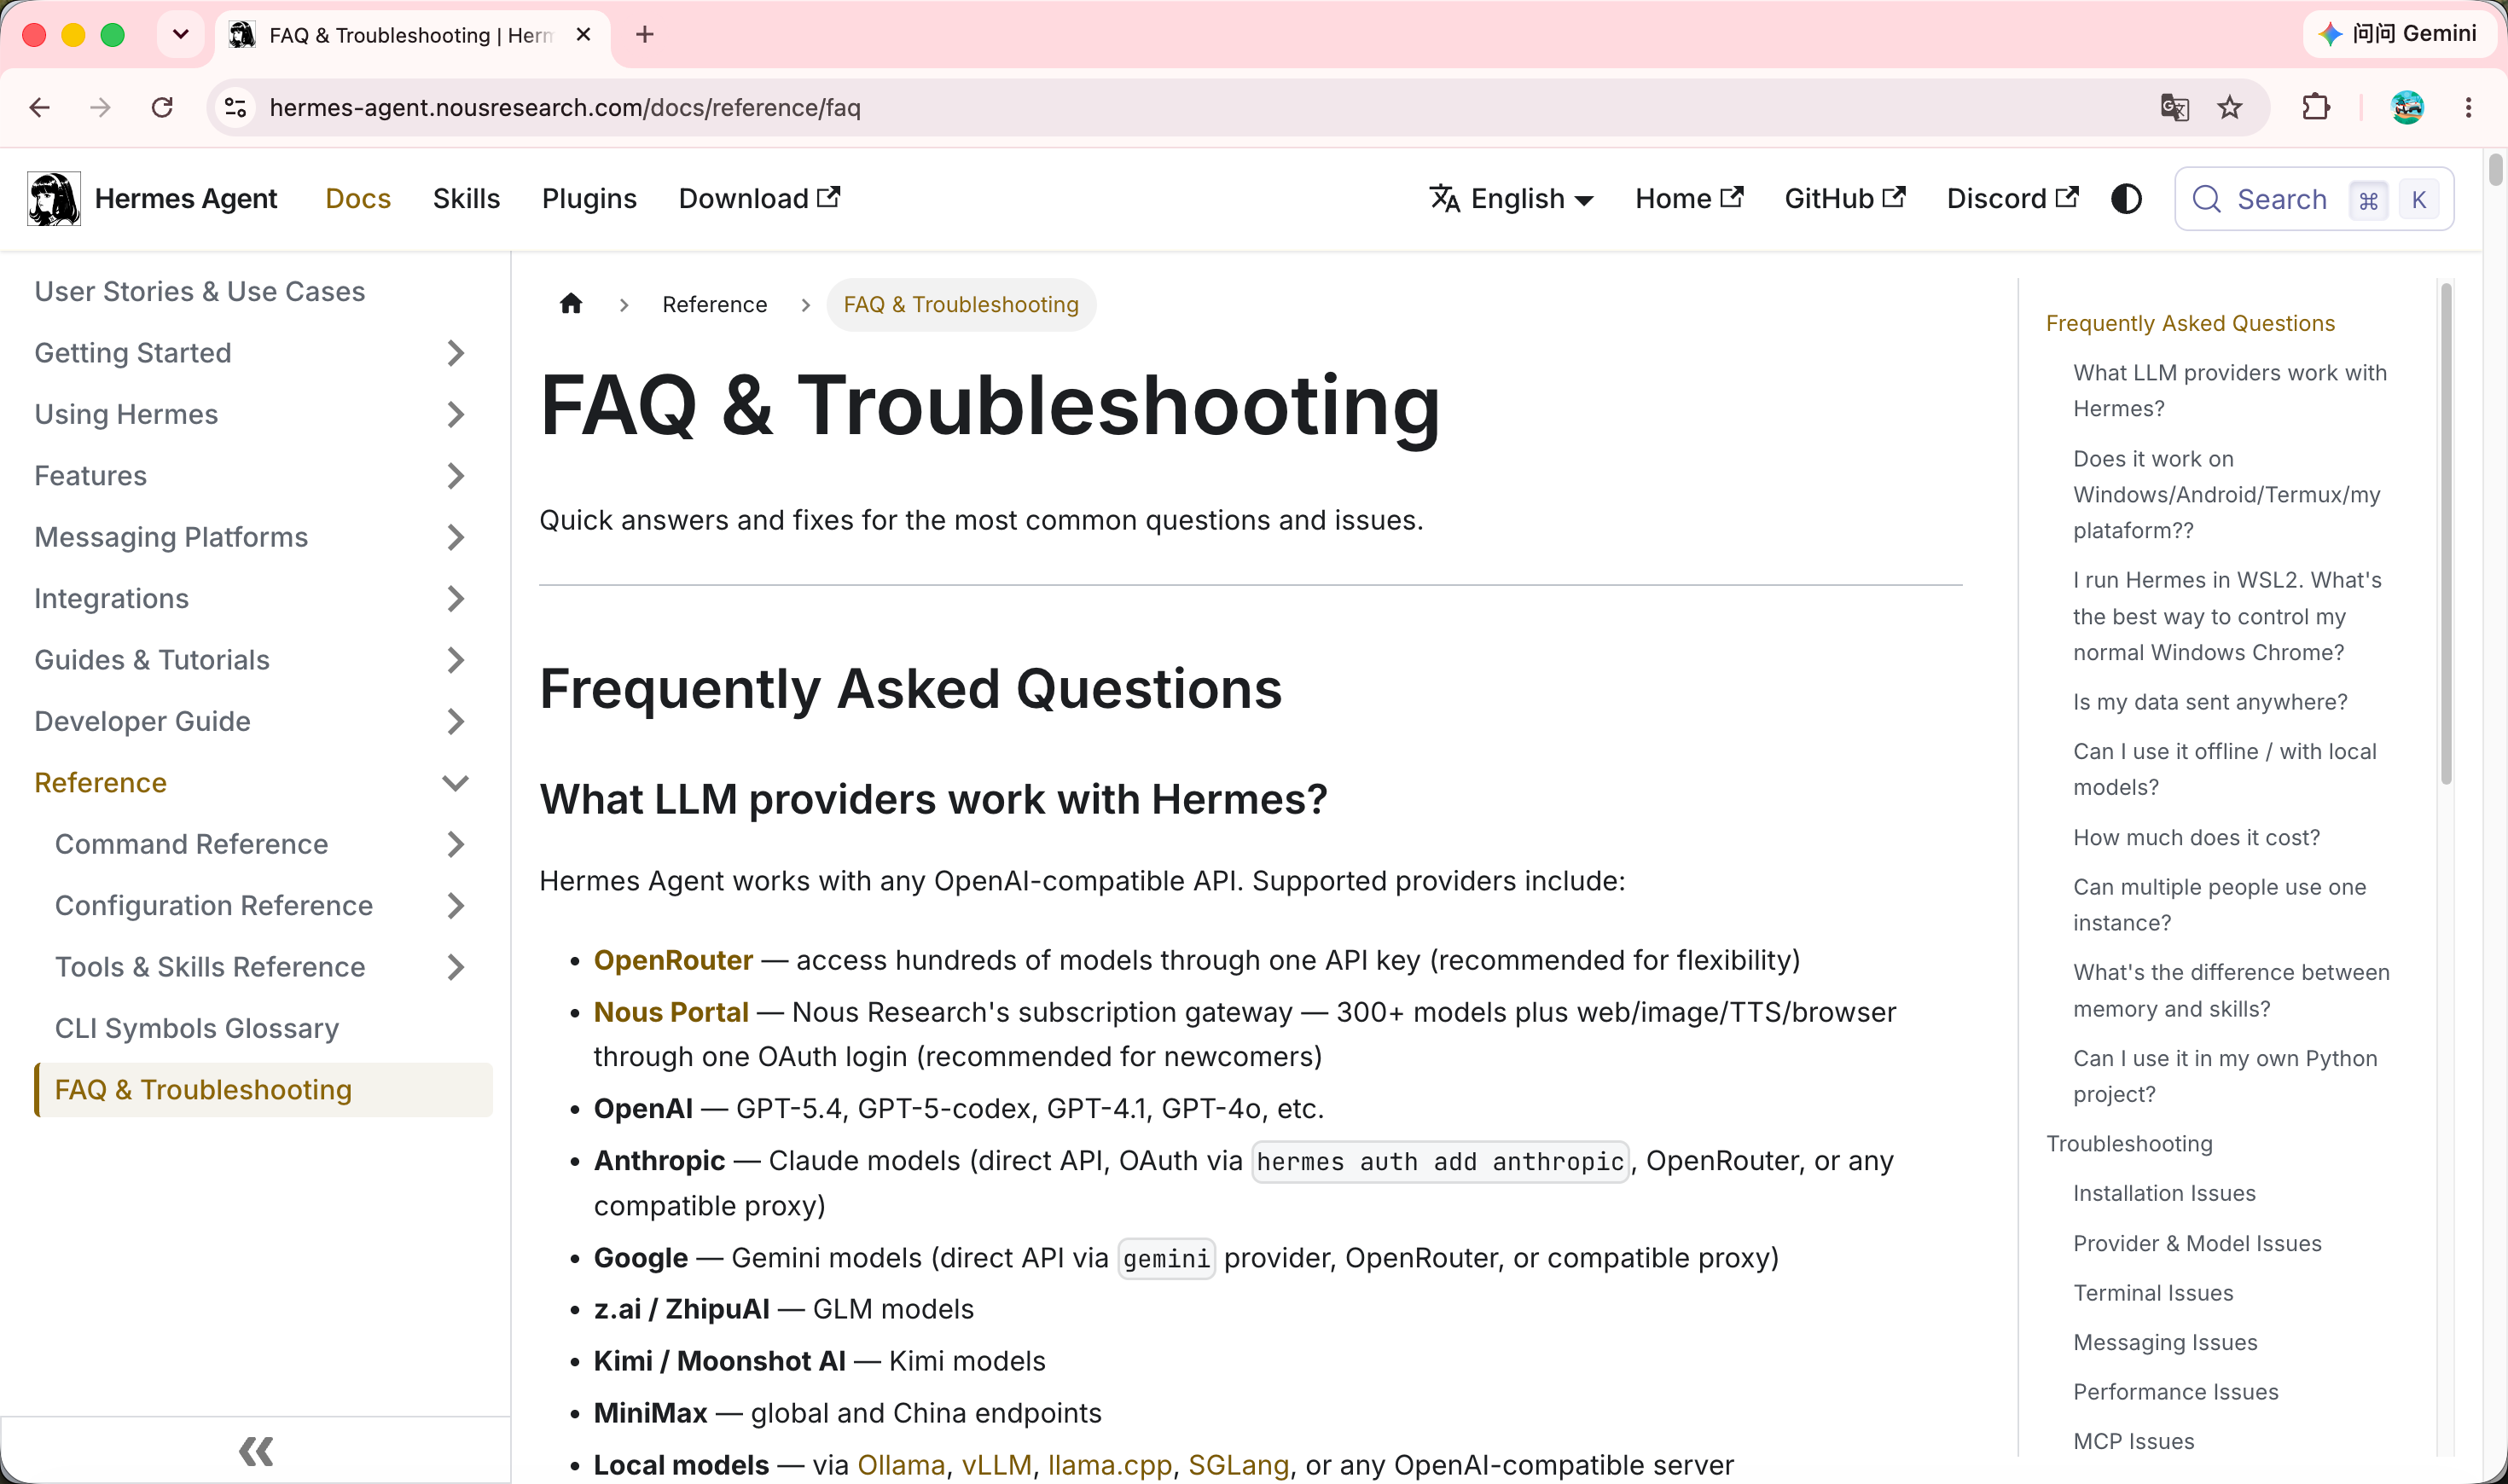
Task: Open the Plugins nav item
Action: 589,199
